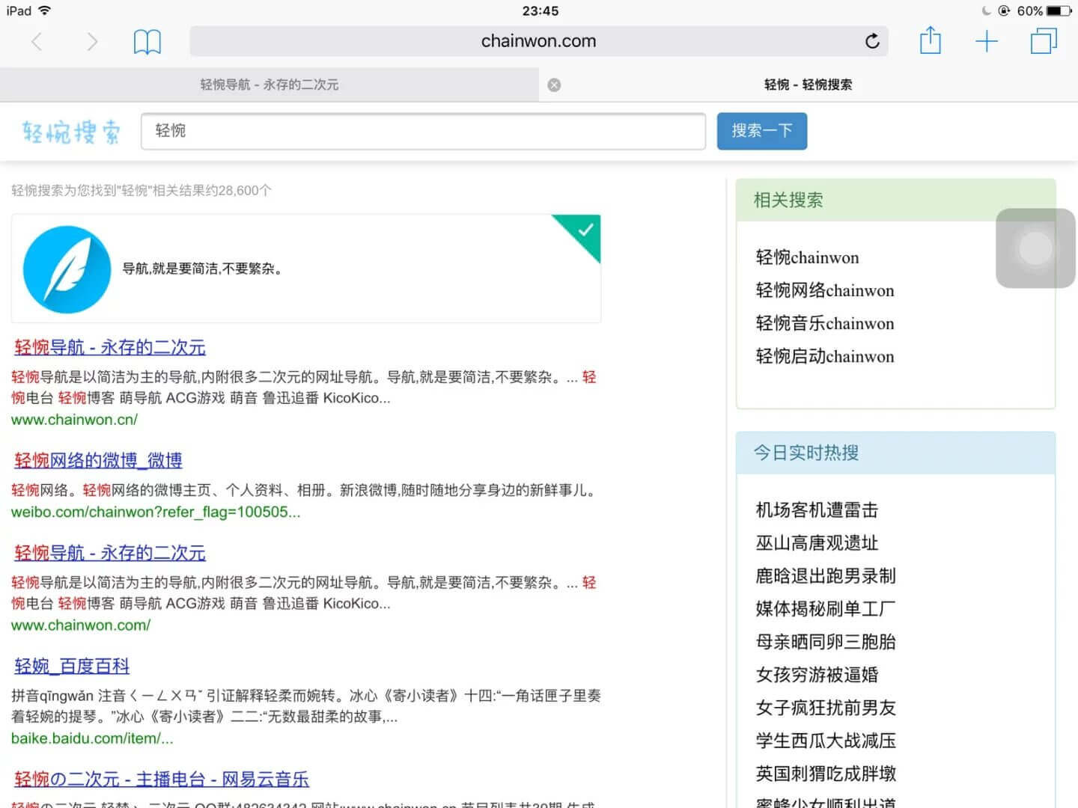The width and height of the screenshot is (1078, 808).
Task: Tap the Safari forward arrow
Action: [91, 42]
